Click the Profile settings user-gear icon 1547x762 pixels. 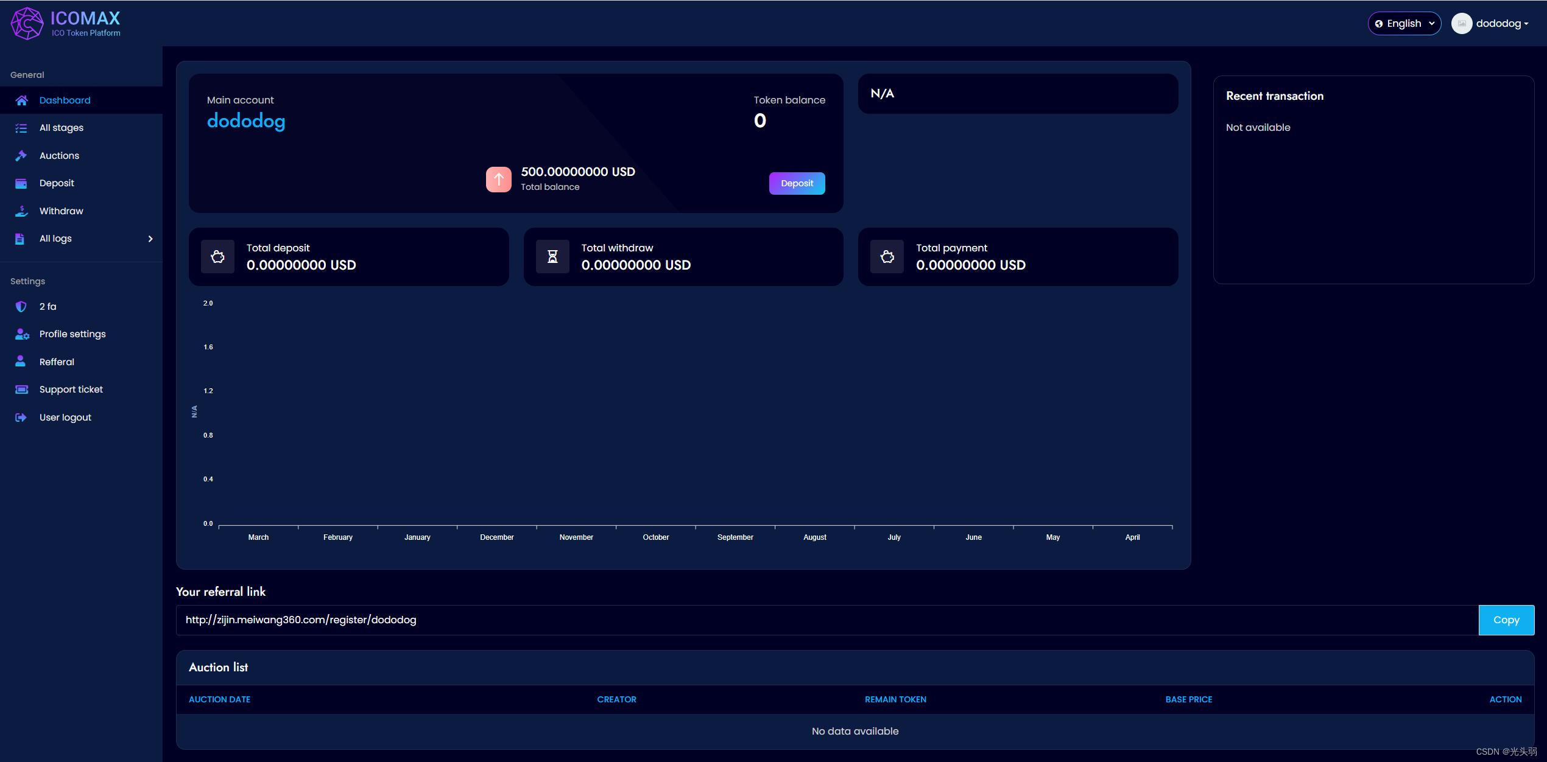click(22, 334)
